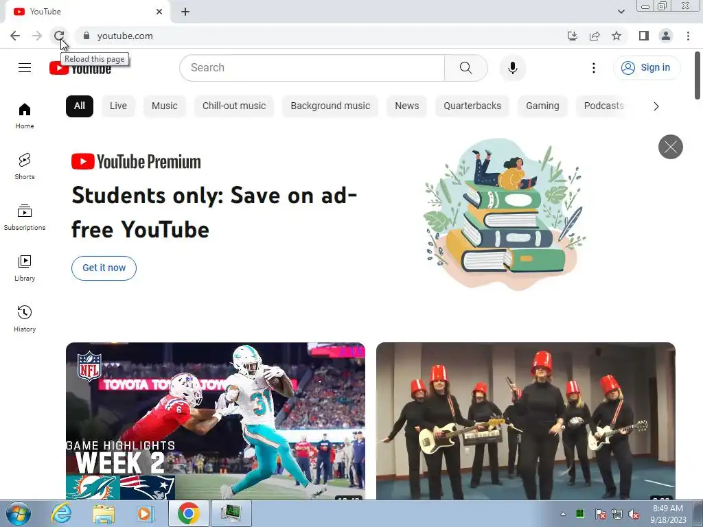Viewport: 703px width, 527px height.
Task: Open Windows Explorer folder on taskbar
Action: pyautogui.click(x=104, y=513)
